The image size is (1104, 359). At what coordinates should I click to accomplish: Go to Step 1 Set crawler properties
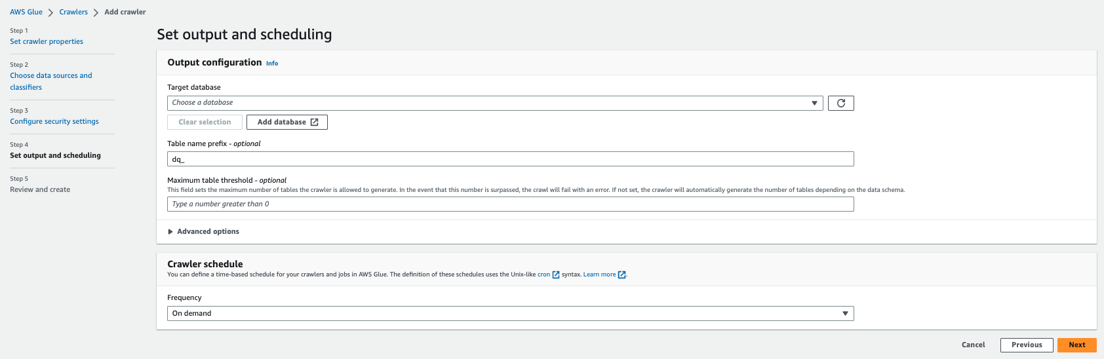coord(47,42)
